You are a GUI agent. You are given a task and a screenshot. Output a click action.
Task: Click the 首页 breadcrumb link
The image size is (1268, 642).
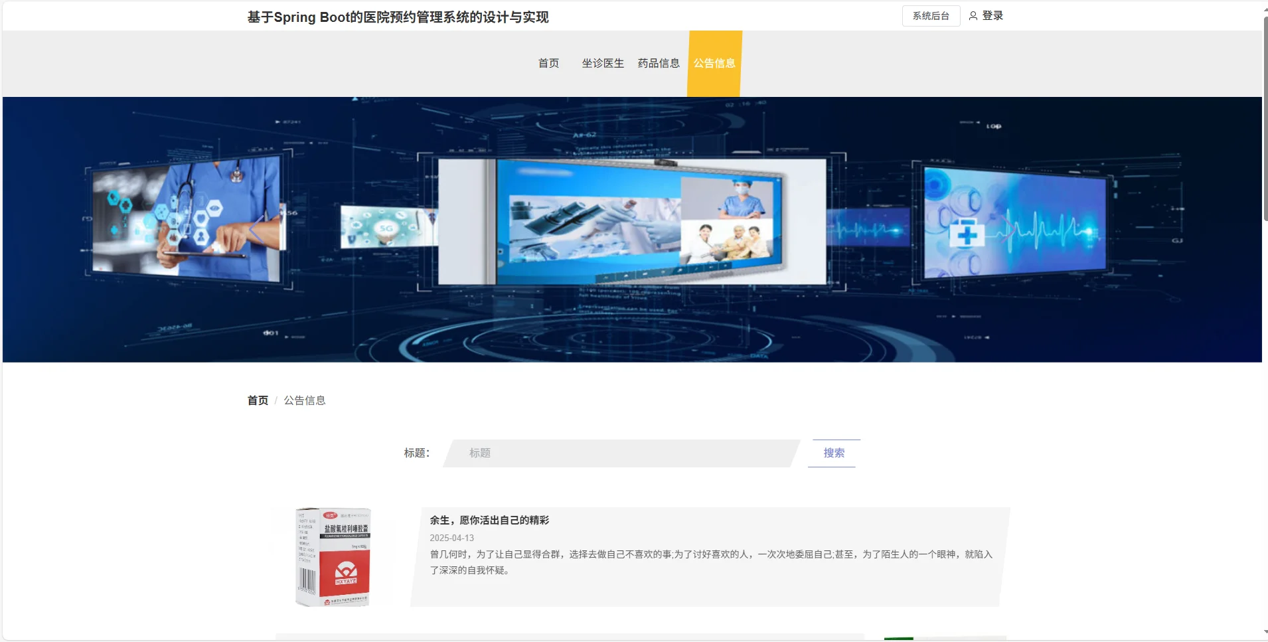click(257, 400)
